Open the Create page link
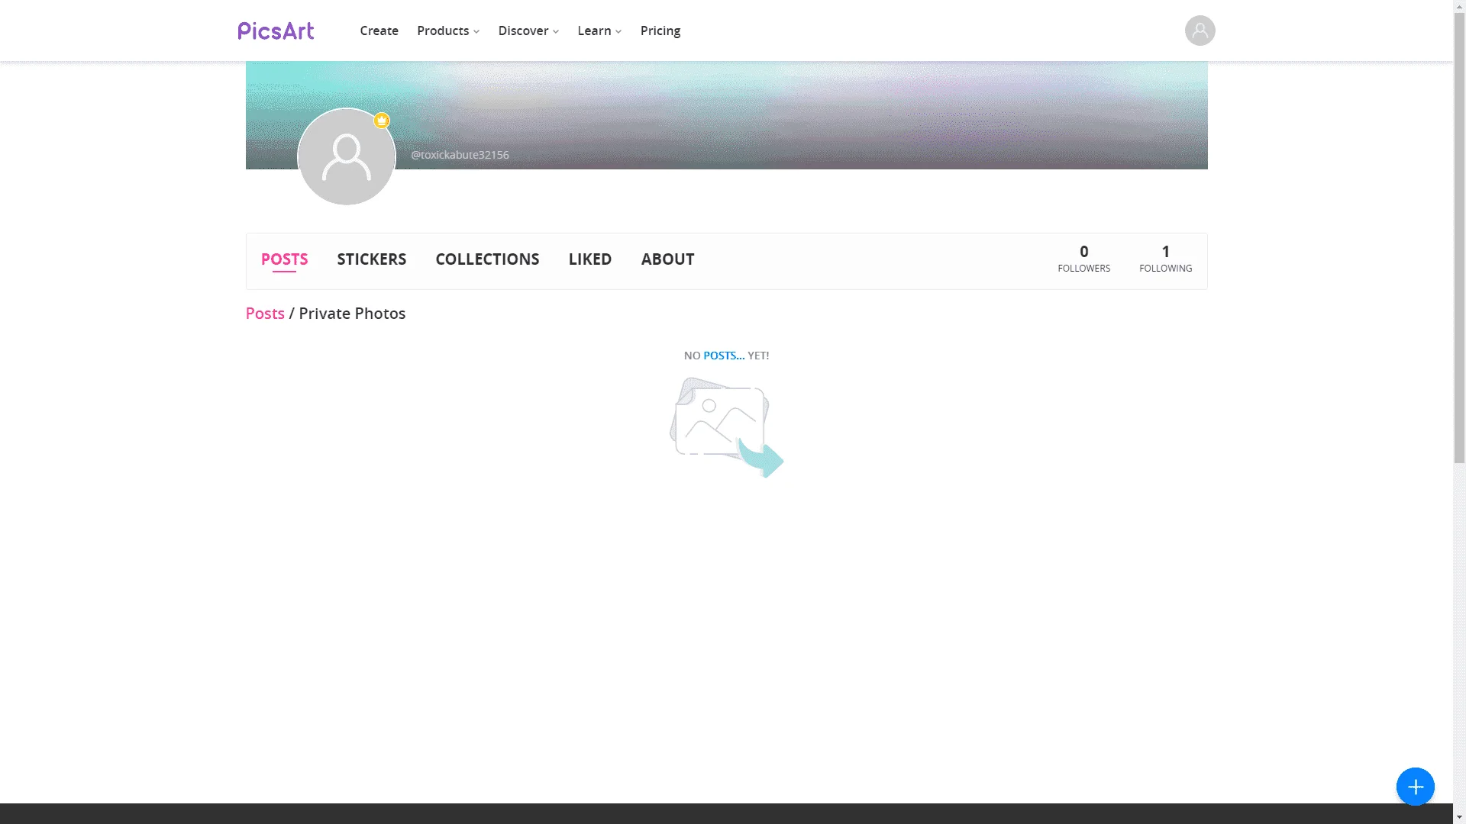Image resolution: width=1466 pixels, height=824 pixels. (379, 31)
